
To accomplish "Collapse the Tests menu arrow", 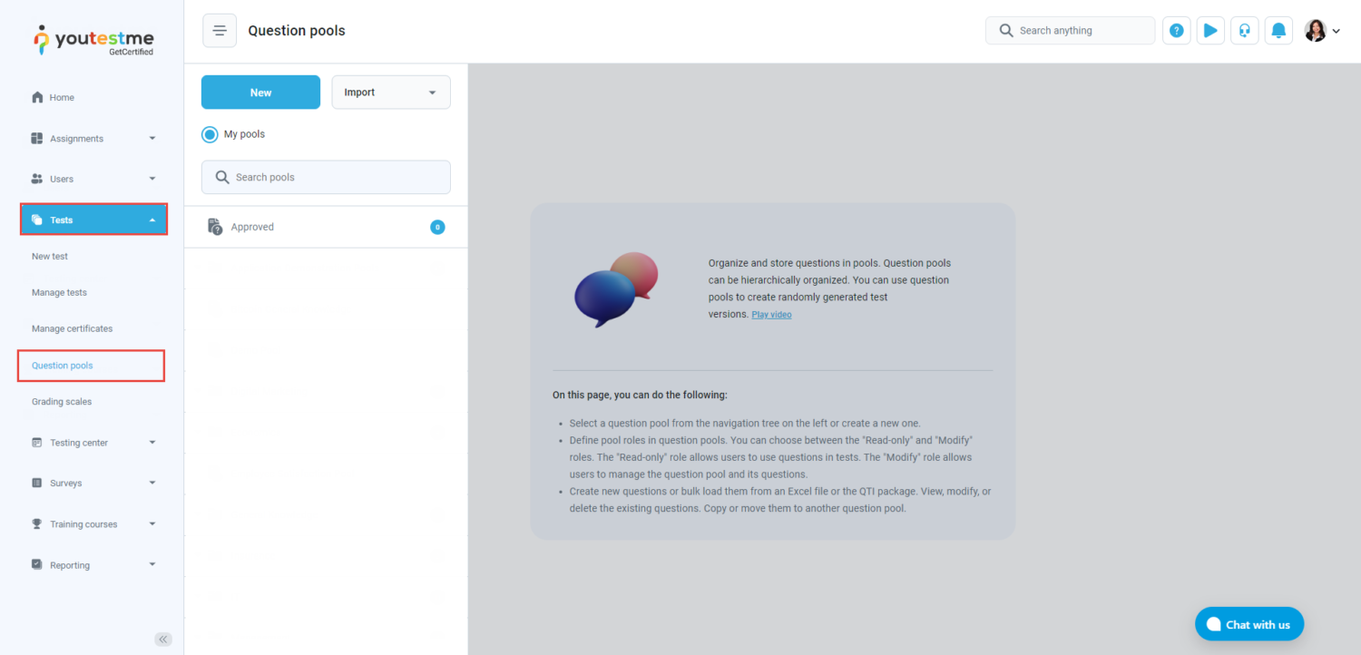I will pos(152,220).
